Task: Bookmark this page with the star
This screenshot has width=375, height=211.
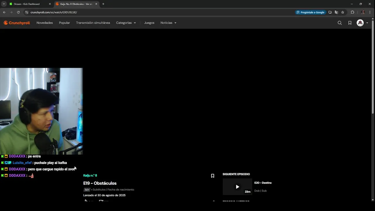Action: tap(342, 12)
